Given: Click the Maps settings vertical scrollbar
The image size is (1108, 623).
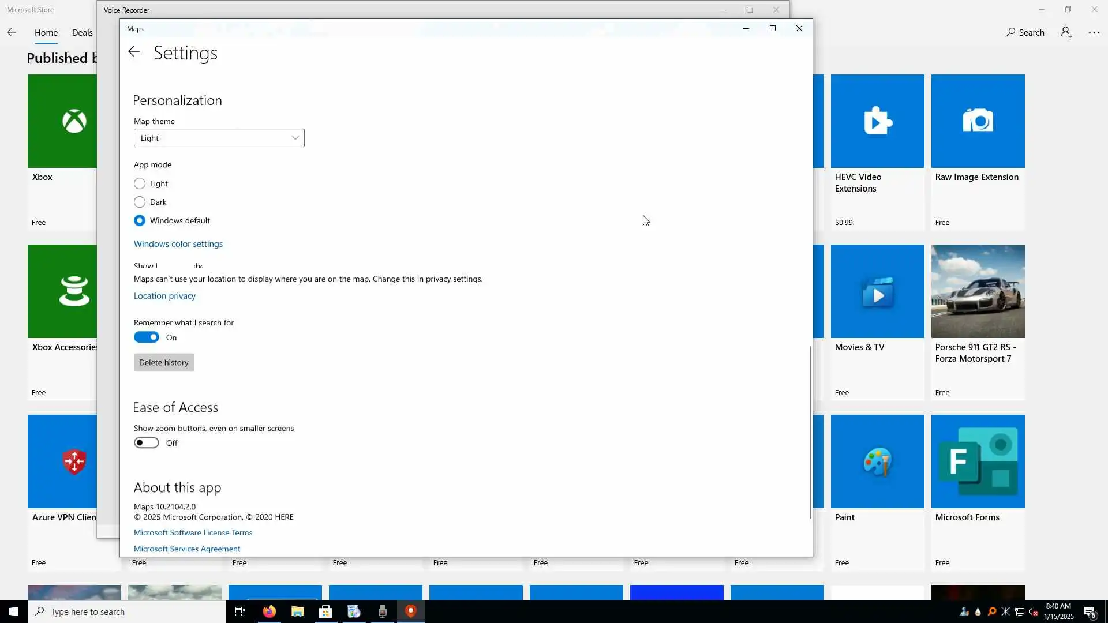Looking at the screenshot, I should point(810,433).
